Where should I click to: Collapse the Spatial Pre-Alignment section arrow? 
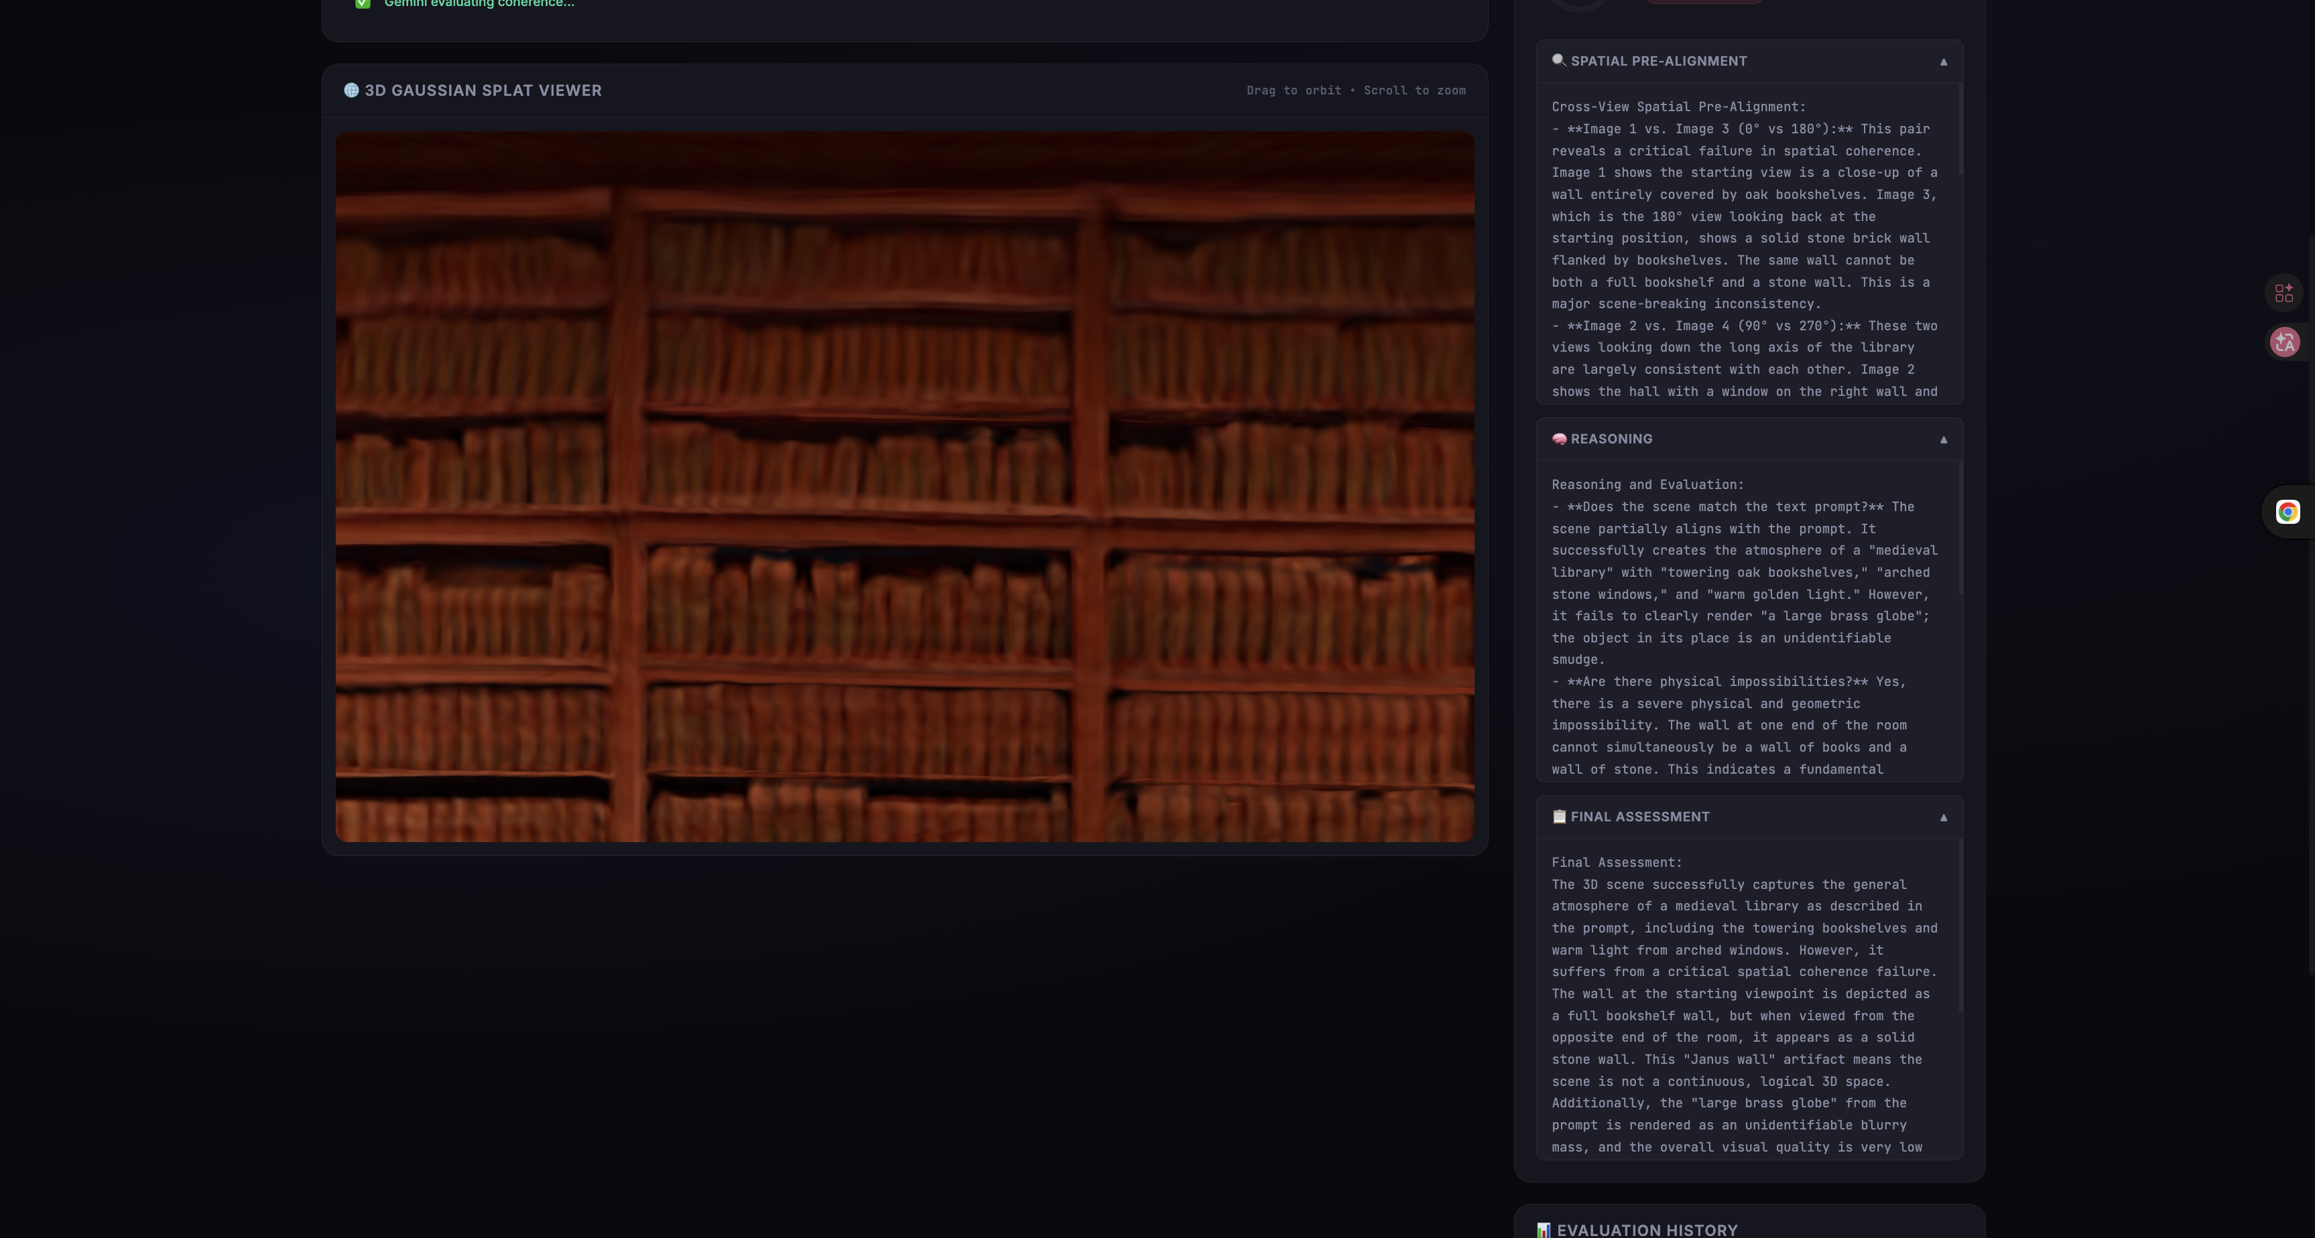point(1943,61)
